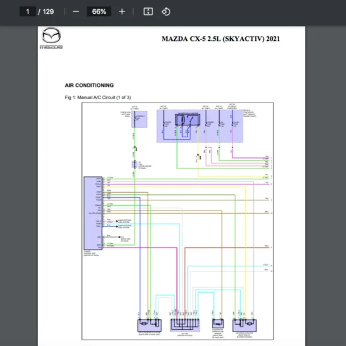Select the current page number field
The width and height of the screenshot is (346, 346).
pyautogui.click(x=27, y=12)
